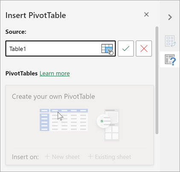
Task: Select the greyed PivotTable Fields sidebar icon
Action: click(170, 41)
